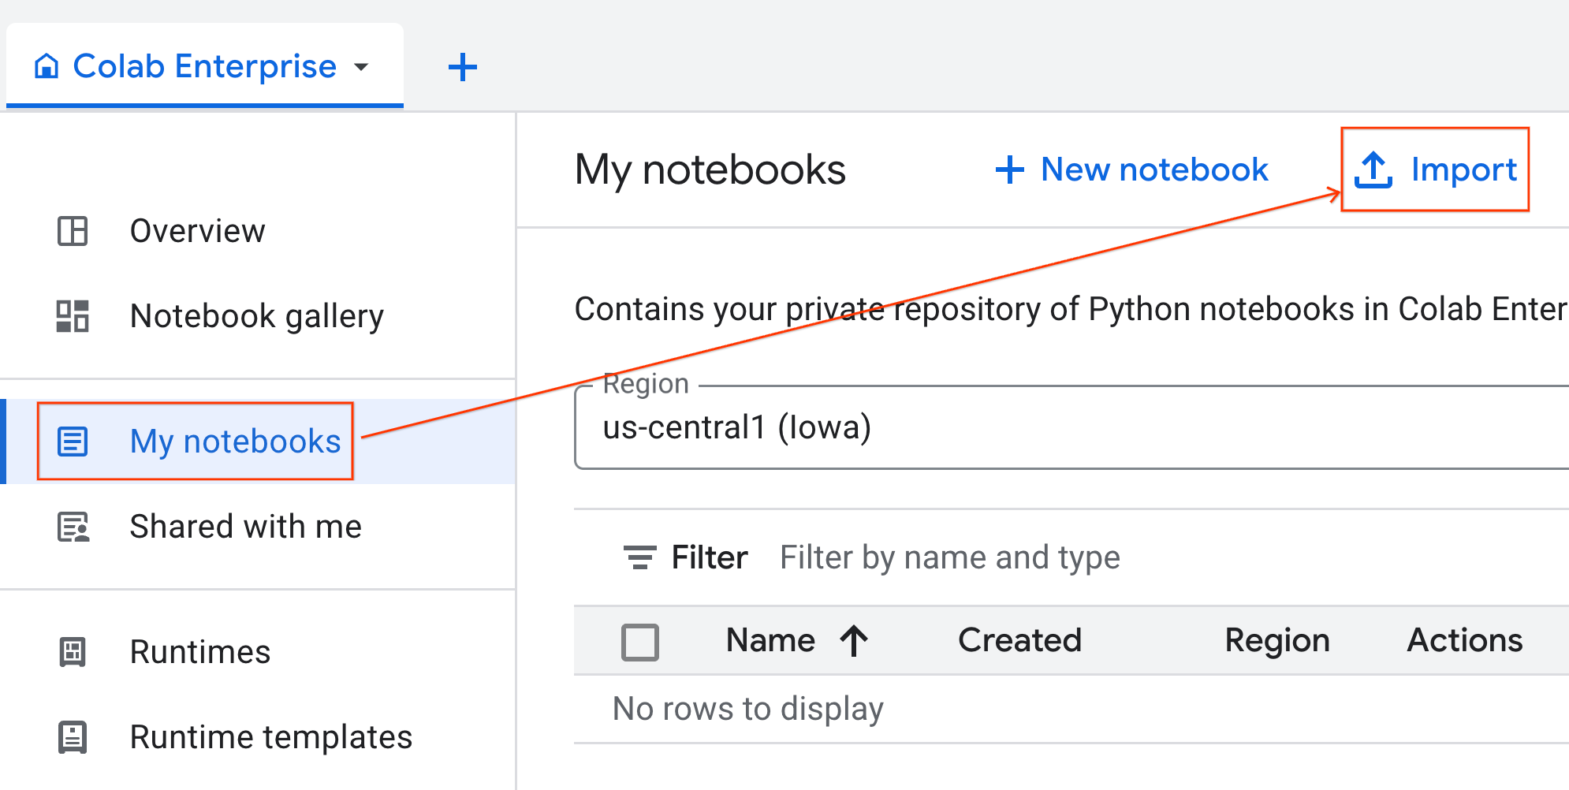1569x790 pixels.
Task: Select the Overview sidebar icon
Action: [73, 231]
